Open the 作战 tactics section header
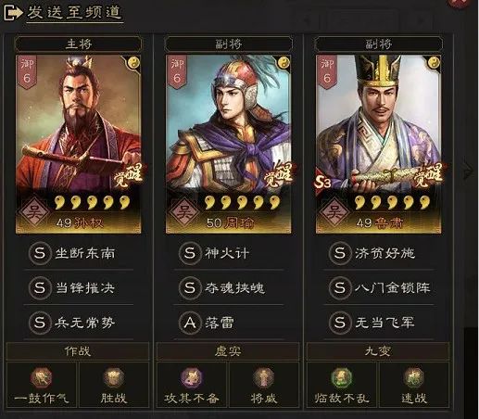The height and width of the screenshot is (419, 479). click(78, 351)
